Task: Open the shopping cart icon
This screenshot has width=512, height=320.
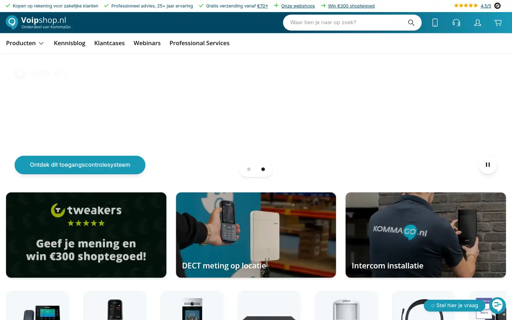Action: [498, 22]
